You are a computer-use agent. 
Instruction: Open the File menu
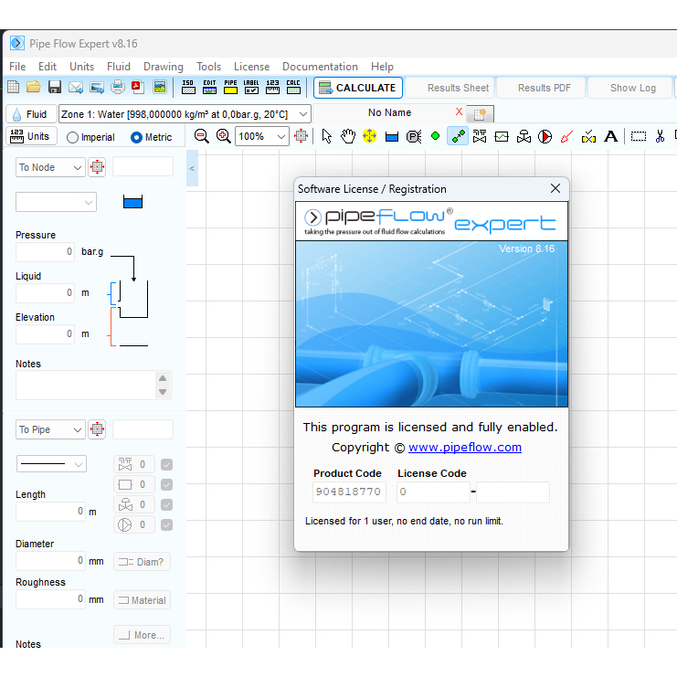click(17, 67)
